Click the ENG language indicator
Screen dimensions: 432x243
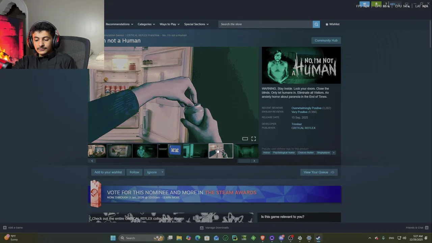[391, 238]
